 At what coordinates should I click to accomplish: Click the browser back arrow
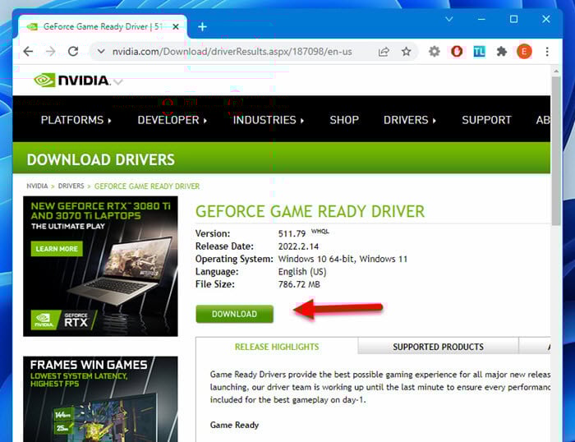coord(28,52)
